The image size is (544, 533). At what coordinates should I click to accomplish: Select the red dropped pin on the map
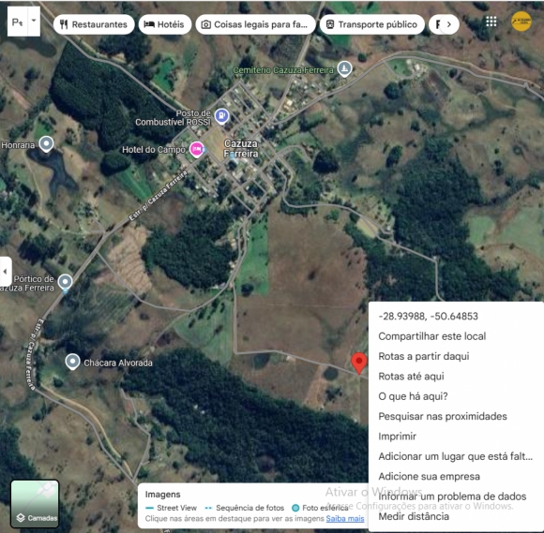tap(359, 363)
